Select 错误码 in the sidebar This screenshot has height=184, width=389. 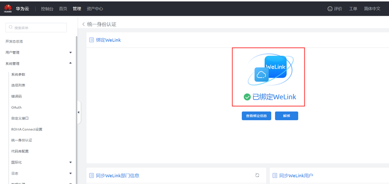(16, 96)
